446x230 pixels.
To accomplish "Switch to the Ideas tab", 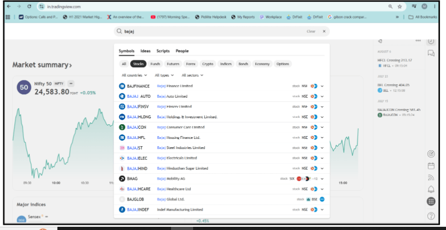I will (146, 51).
